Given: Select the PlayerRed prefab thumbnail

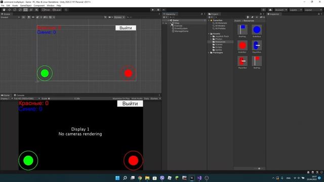Looking at the screenshot, I should click(242, 61).
